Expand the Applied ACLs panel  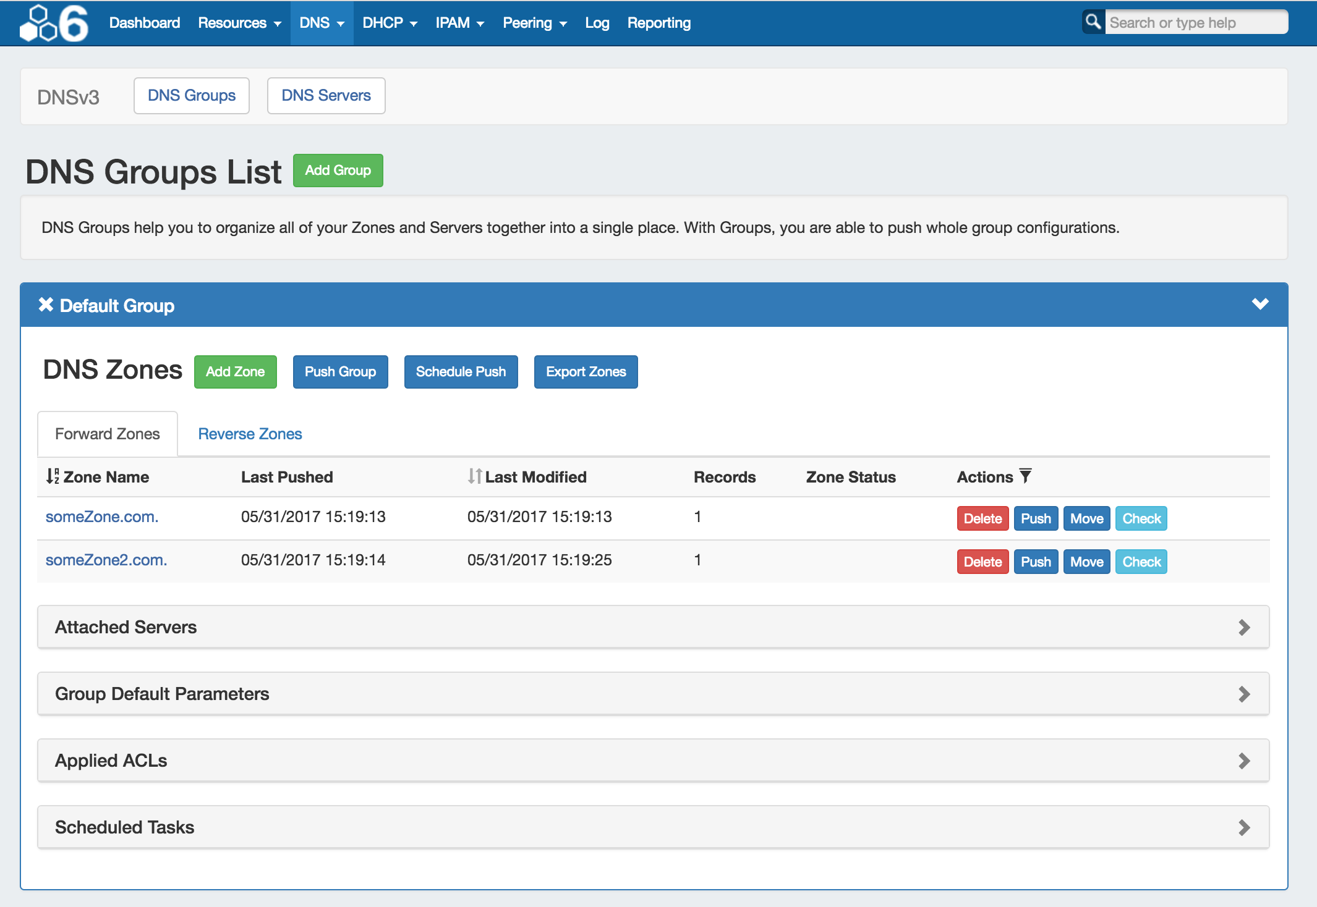pos(1244,761)
